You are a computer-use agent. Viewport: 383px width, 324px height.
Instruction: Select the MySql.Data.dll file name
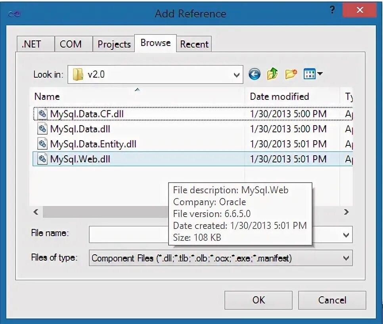tap(80, 129)
